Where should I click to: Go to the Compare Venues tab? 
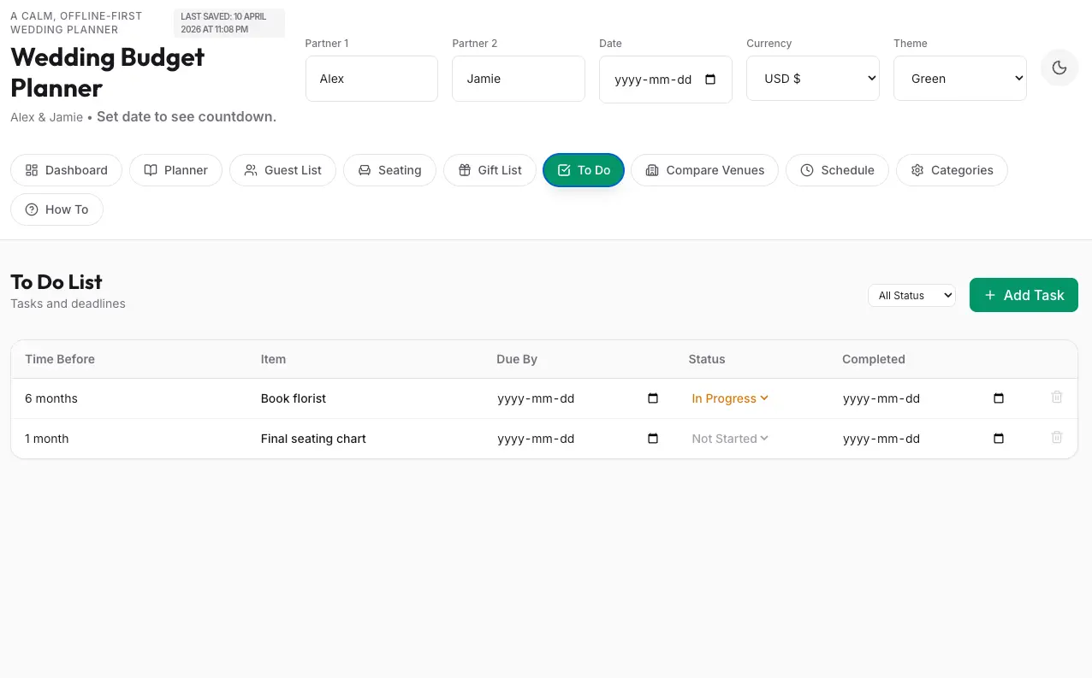coord(704,170)
